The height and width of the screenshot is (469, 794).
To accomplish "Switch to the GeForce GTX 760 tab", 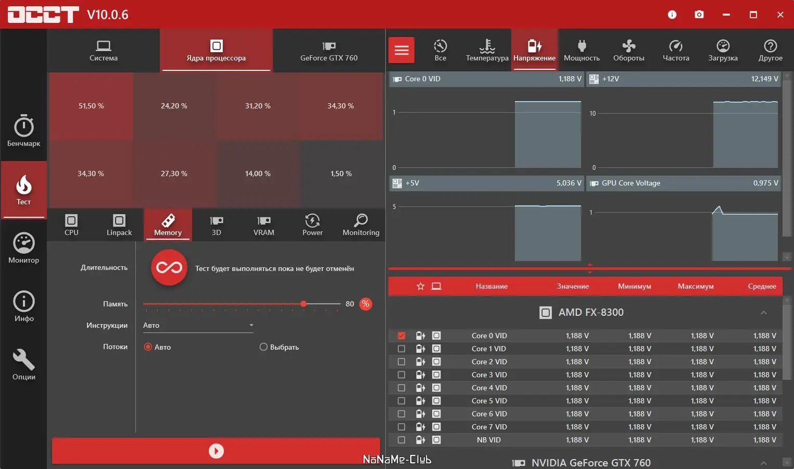I will [x=329, y=50].
